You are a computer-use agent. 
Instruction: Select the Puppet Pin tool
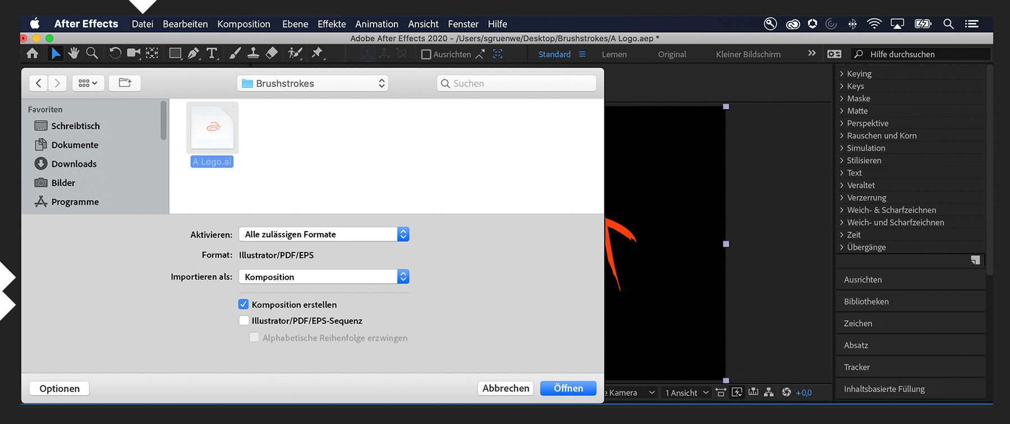point(318,53)
